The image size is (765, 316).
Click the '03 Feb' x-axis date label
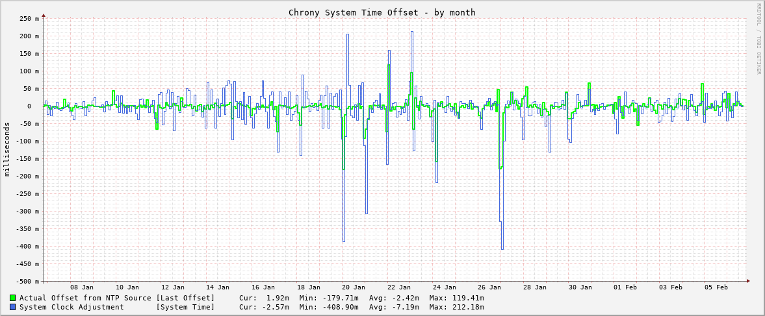[670, 287]
